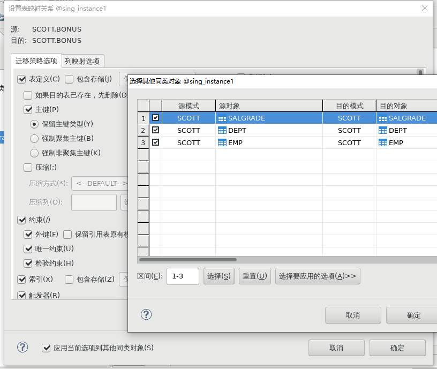The width and height of the screenshot is (437, 369).
Task: Click the SALGRADE table icon in source object column
Action: click(x=222, y=118)
